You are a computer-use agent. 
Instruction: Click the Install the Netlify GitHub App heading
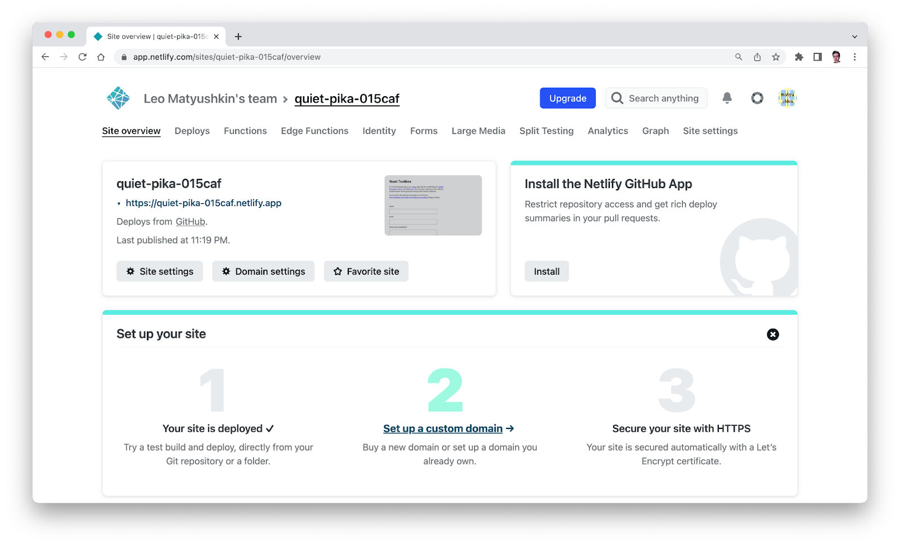[x=609, y=184]
